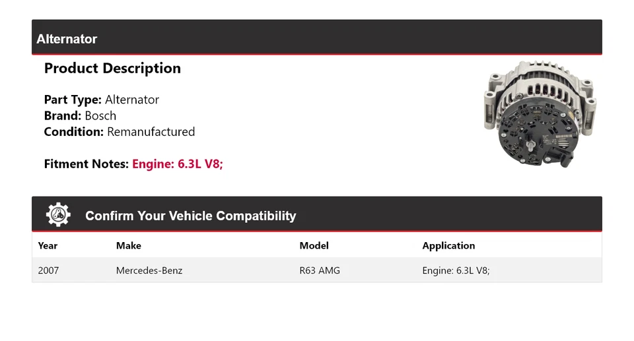Click the Part Type: Alternator line
Screen dimensions: 634x341
point(102,100)
